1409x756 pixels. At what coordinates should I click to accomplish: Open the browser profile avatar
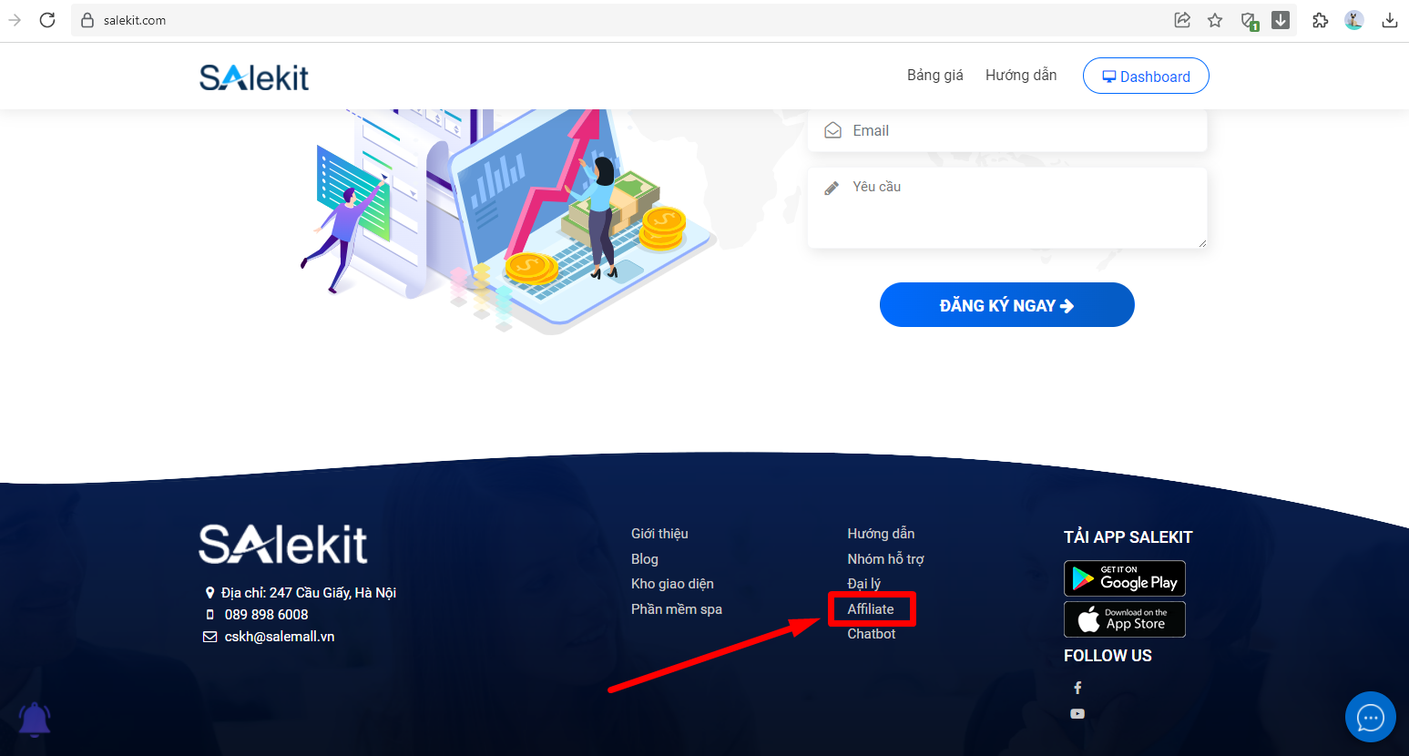pos(1354,20)
